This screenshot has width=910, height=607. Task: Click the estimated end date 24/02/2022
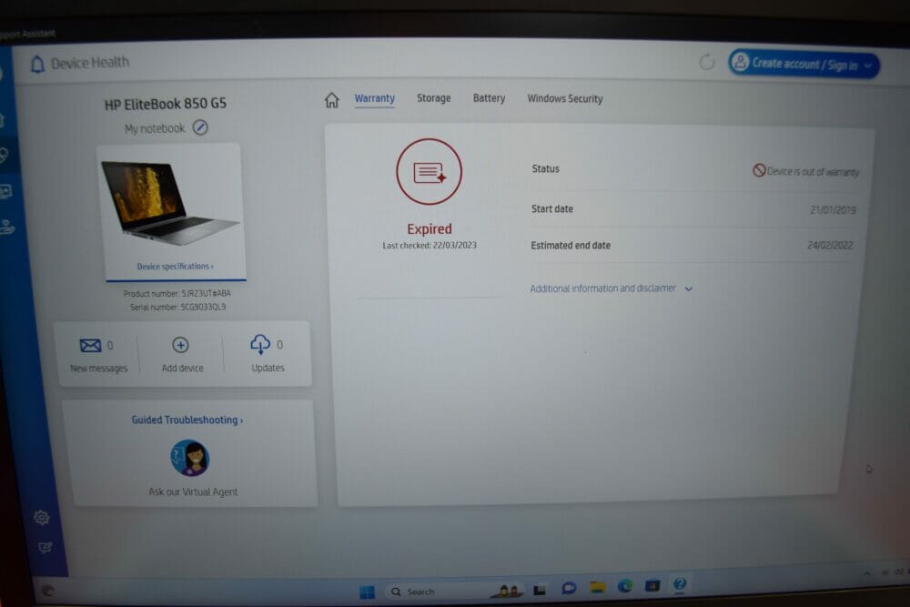pyautogui.click(x=830, y=246)
